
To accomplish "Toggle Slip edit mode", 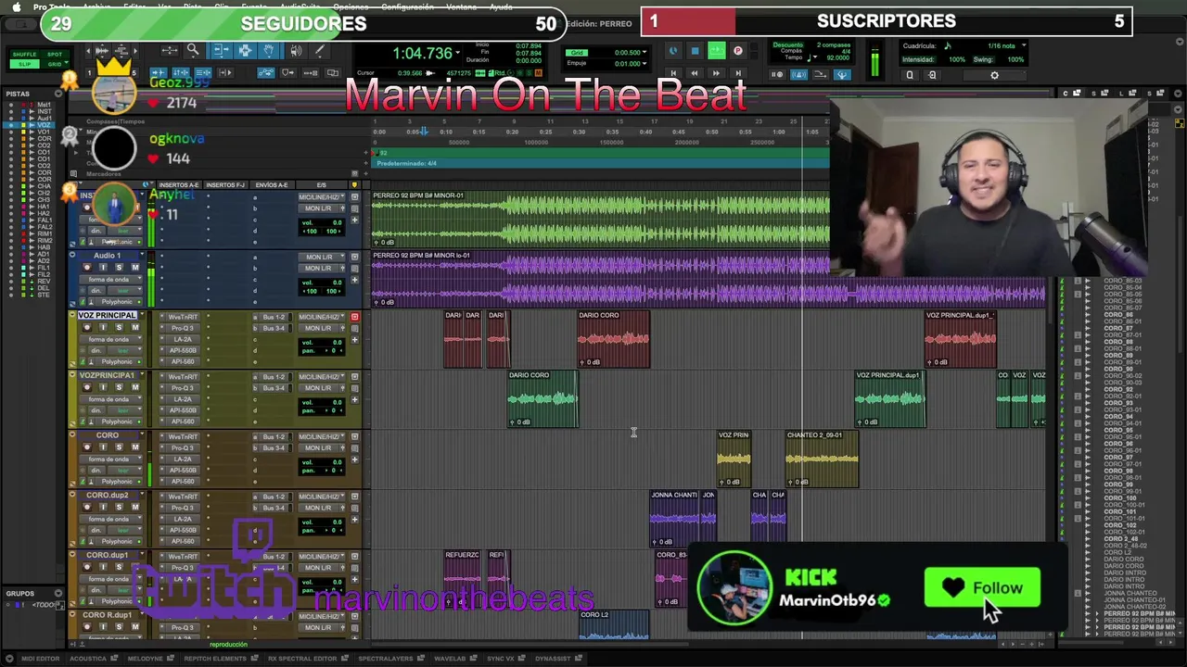I will tap(24, 64).
